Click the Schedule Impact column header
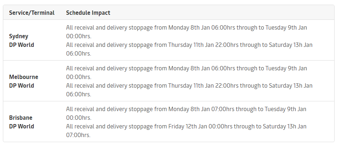Image resolution: width=340 pixels, height=145 pixels. click(x=88, y=13)
